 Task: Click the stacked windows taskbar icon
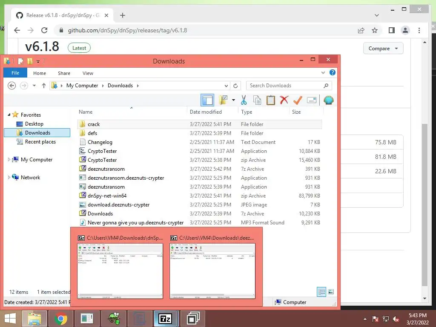(x=193, y=318)
